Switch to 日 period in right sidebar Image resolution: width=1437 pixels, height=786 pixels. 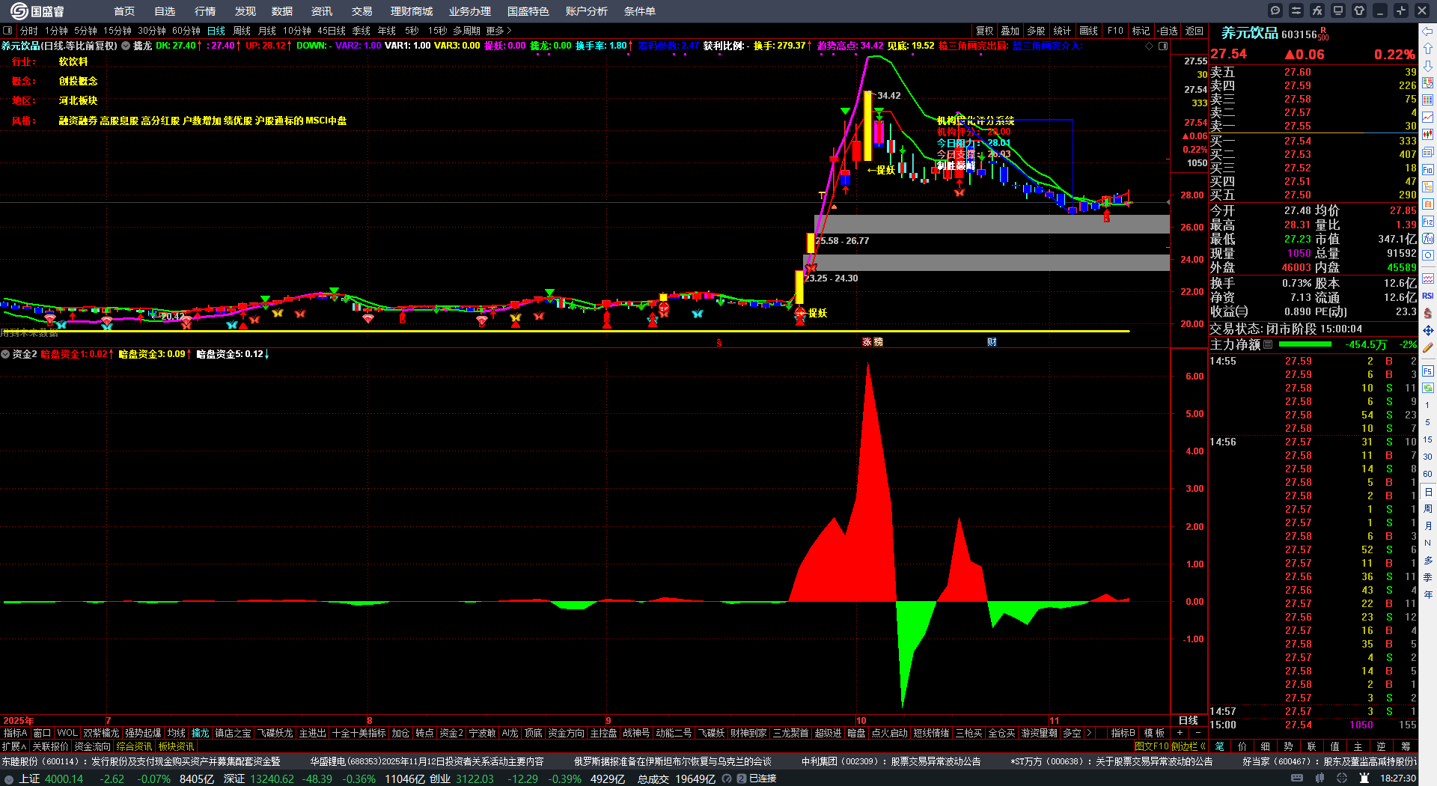point(1428,492)
